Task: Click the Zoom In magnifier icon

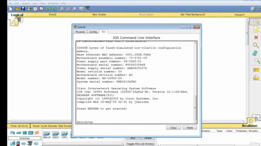Action: coord(61,9)
